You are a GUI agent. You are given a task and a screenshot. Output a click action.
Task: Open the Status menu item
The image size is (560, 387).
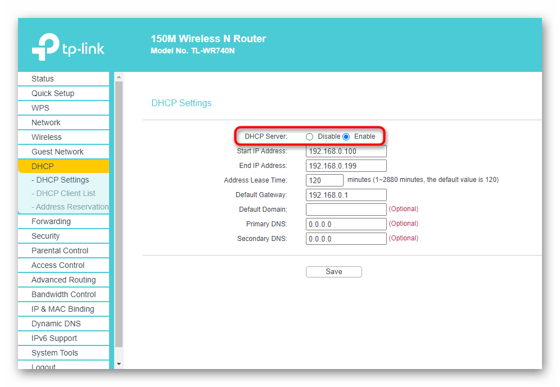[43, 79]
